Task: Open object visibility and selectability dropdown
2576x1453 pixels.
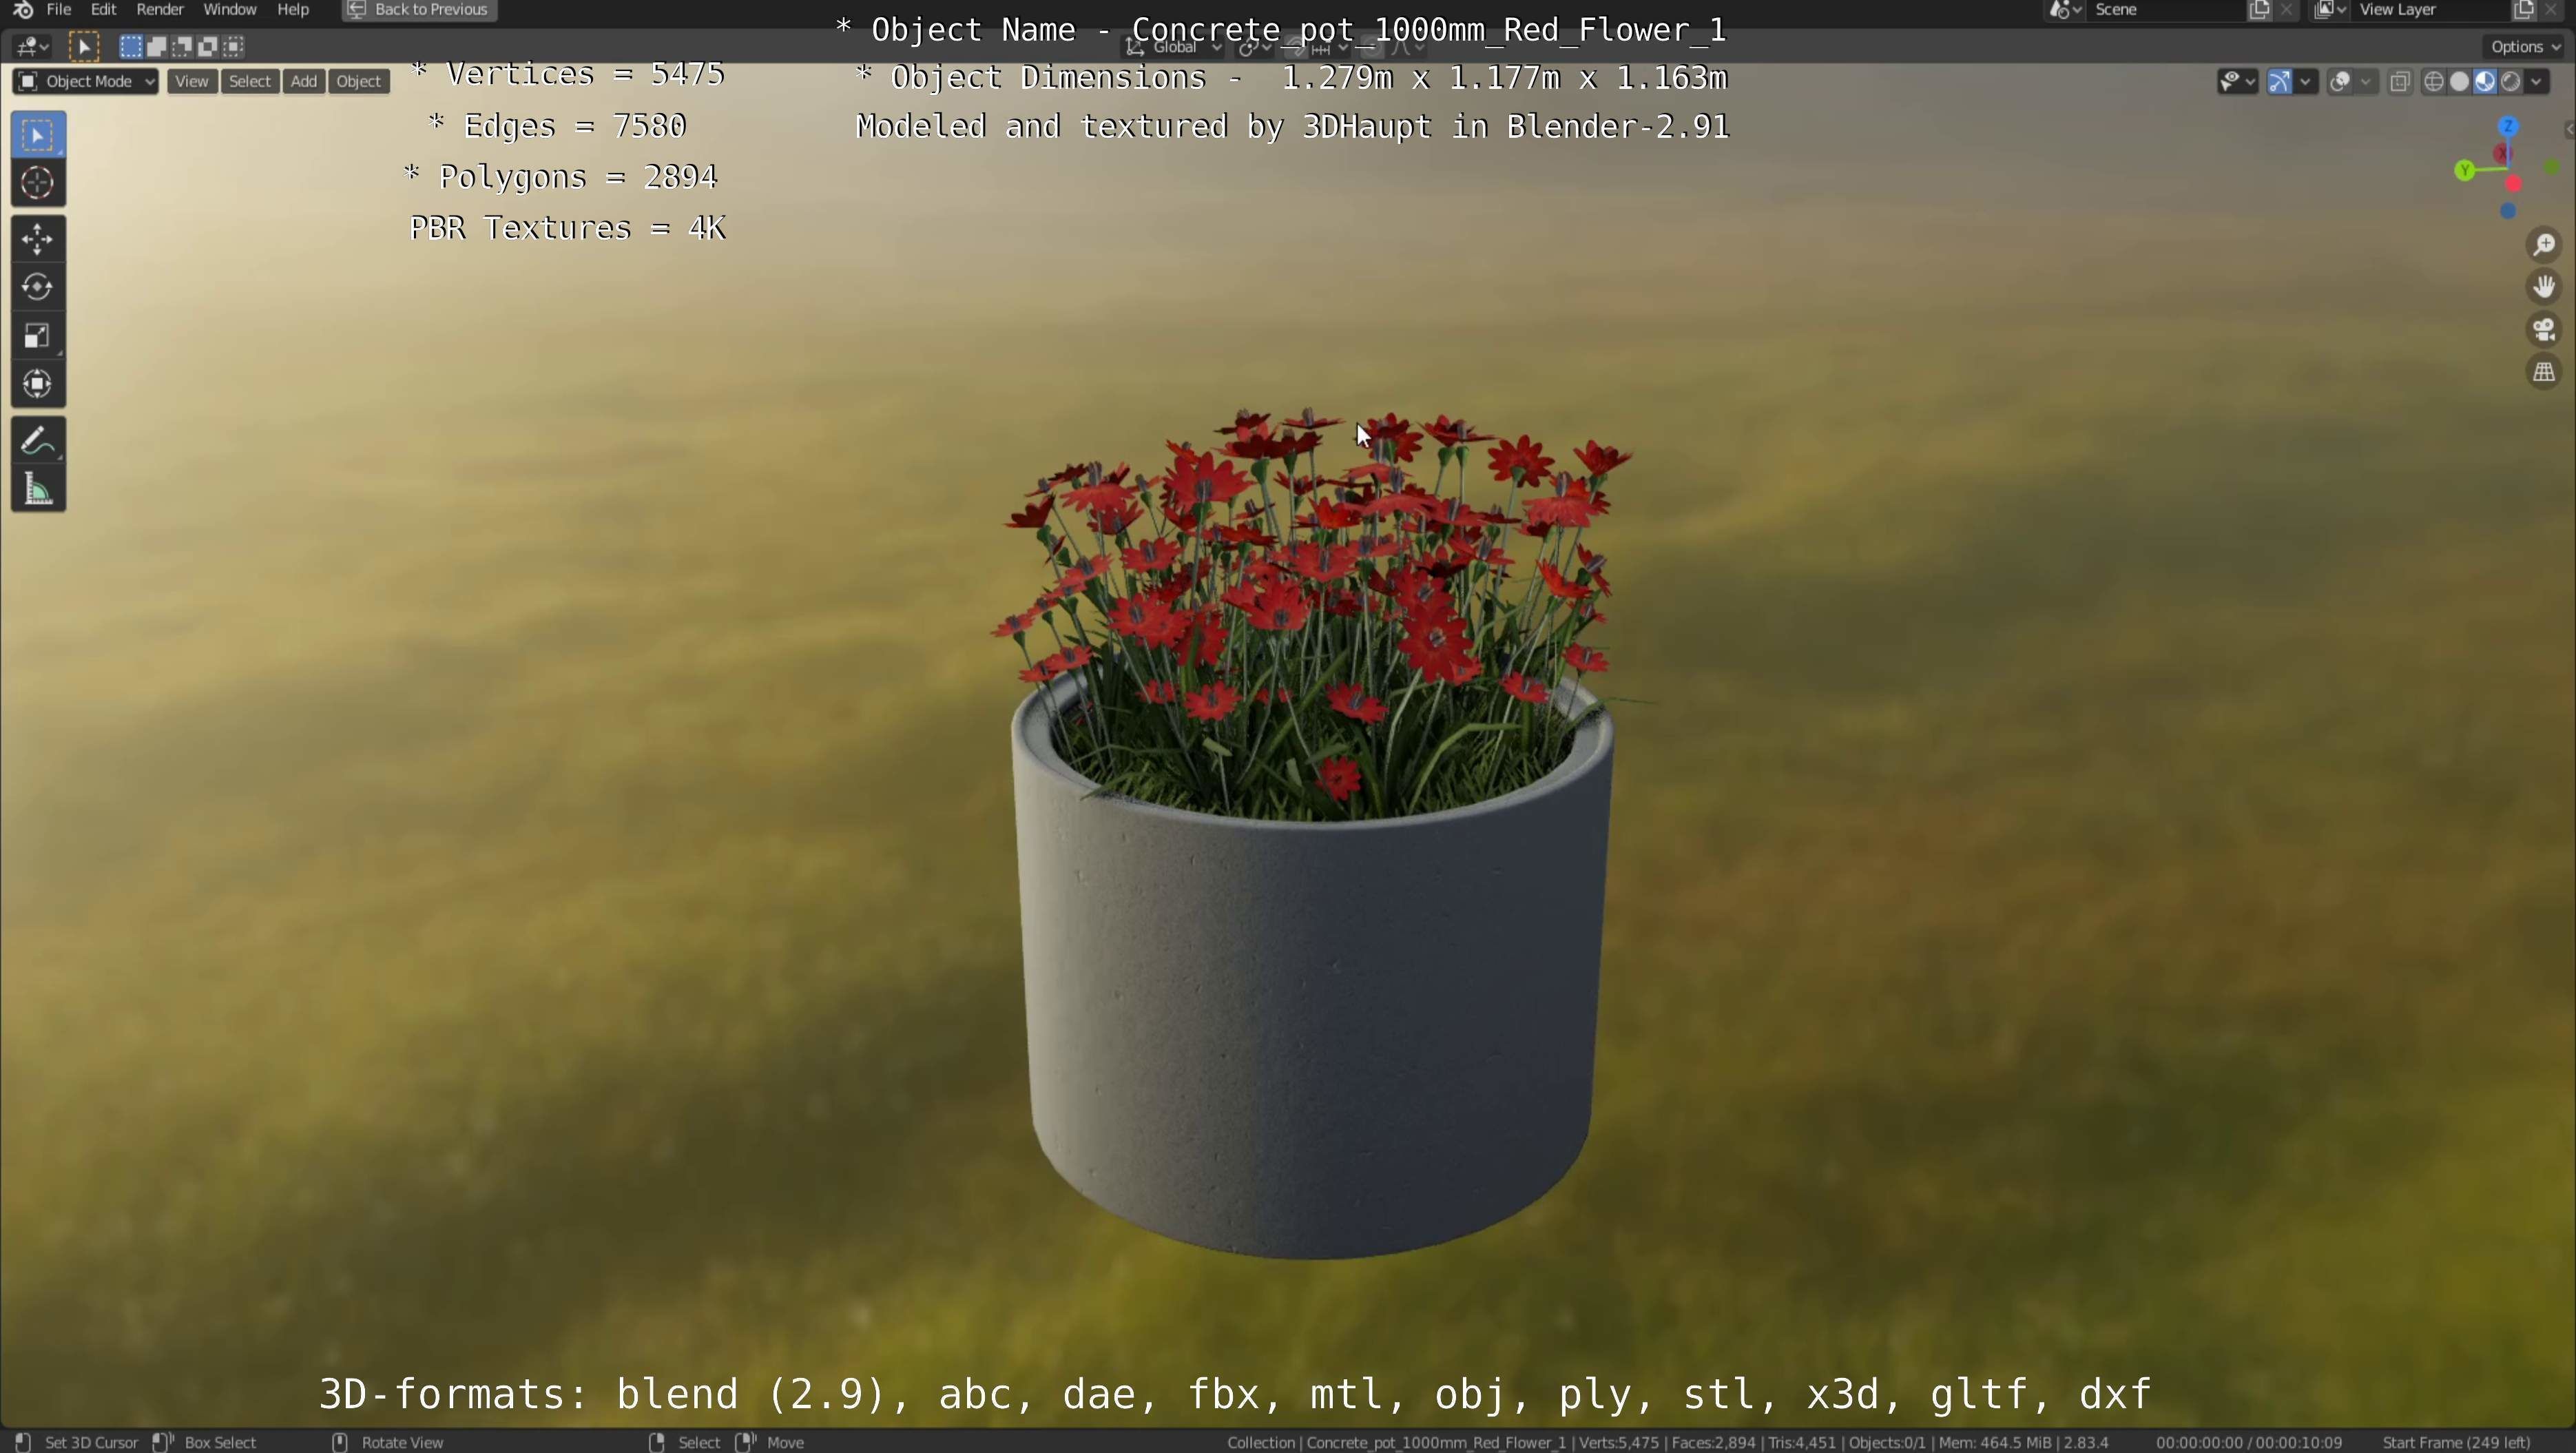Action: pos(2237,82)
